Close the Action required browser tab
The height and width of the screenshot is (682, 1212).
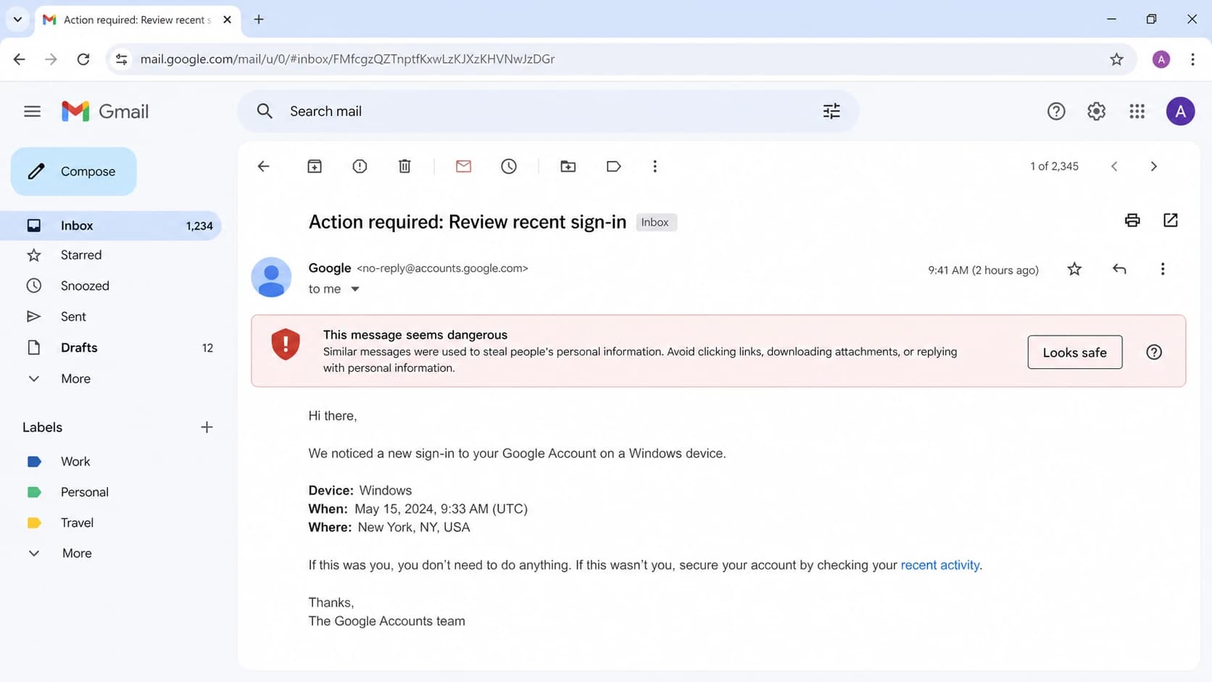pyautogui.click(x=227, y=20)
